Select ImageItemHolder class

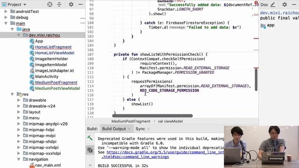pos(51,59)
